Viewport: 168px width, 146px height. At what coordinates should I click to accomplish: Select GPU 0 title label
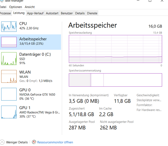25,90
